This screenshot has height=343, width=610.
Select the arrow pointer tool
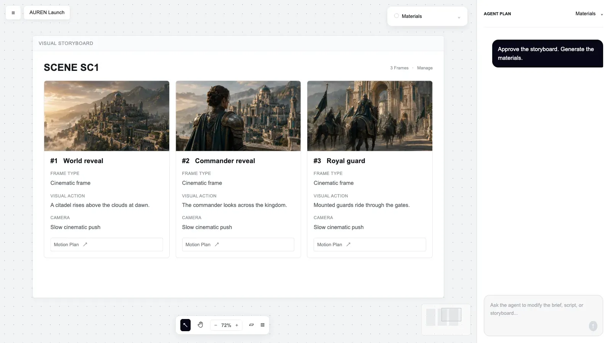point(185,325)
